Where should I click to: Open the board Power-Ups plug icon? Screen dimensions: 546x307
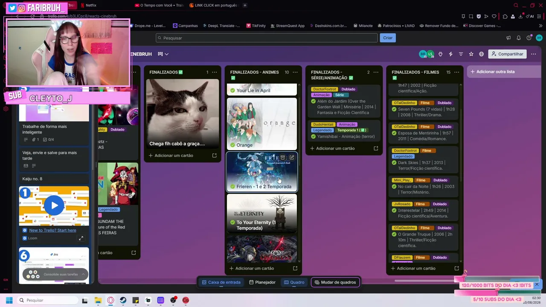(440, 54)
